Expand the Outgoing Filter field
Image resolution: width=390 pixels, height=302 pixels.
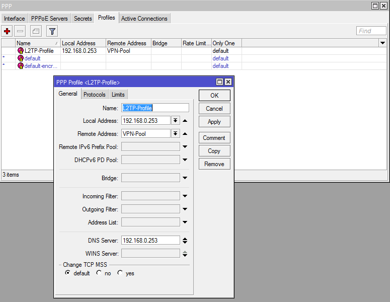pos(185,209)
